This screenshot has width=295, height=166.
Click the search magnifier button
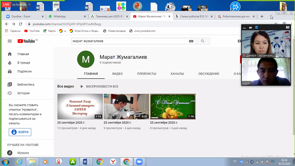pos(203,41)
